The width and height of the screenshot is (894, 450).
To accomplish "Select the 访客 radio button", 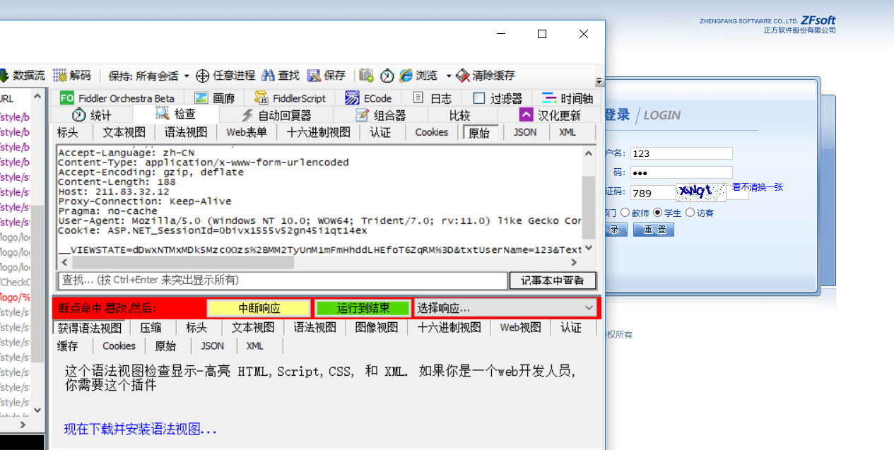I will click(690, 213).
